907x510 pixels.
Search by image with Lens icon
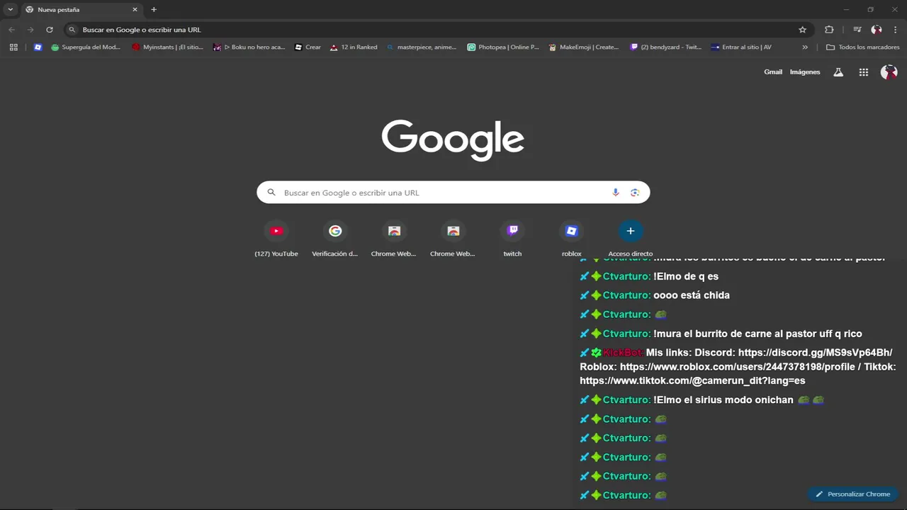point(635,193)
